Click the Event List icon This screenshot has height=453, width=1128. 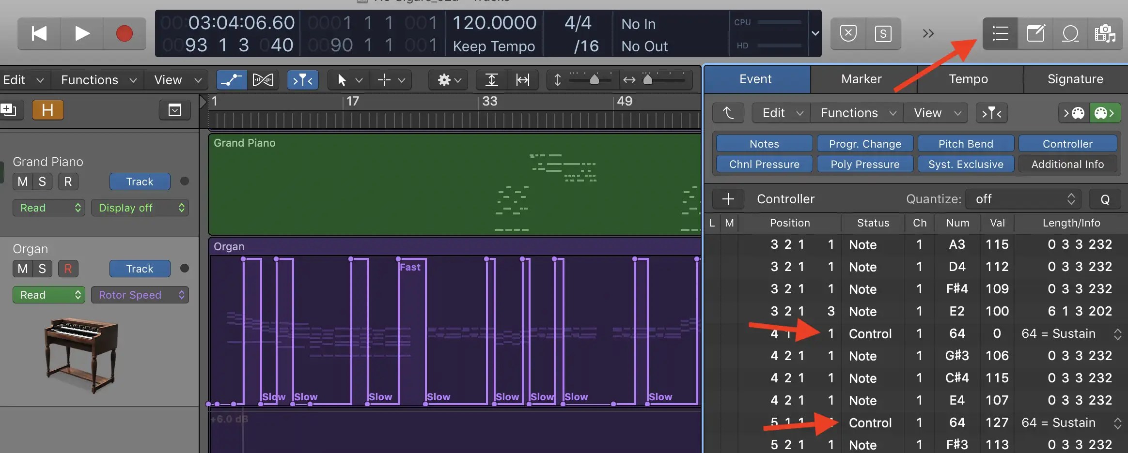(x=1000, y=33)
